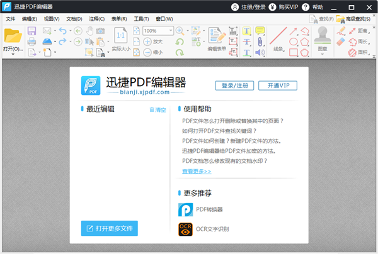The height and width of the screenshot is (254, 378).
Task: Expand the redo history dropdown arrow
Action: [71, 41]
